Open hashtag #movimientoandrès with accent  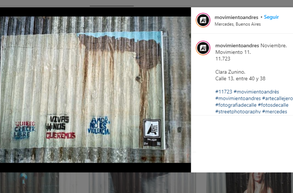click(256, 92)
